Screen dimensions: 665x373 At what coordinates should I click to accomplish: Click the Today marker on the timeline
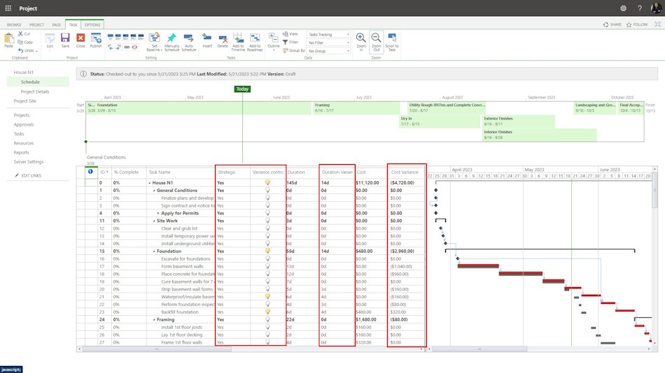pyautogui.click(x=242, y=89)
